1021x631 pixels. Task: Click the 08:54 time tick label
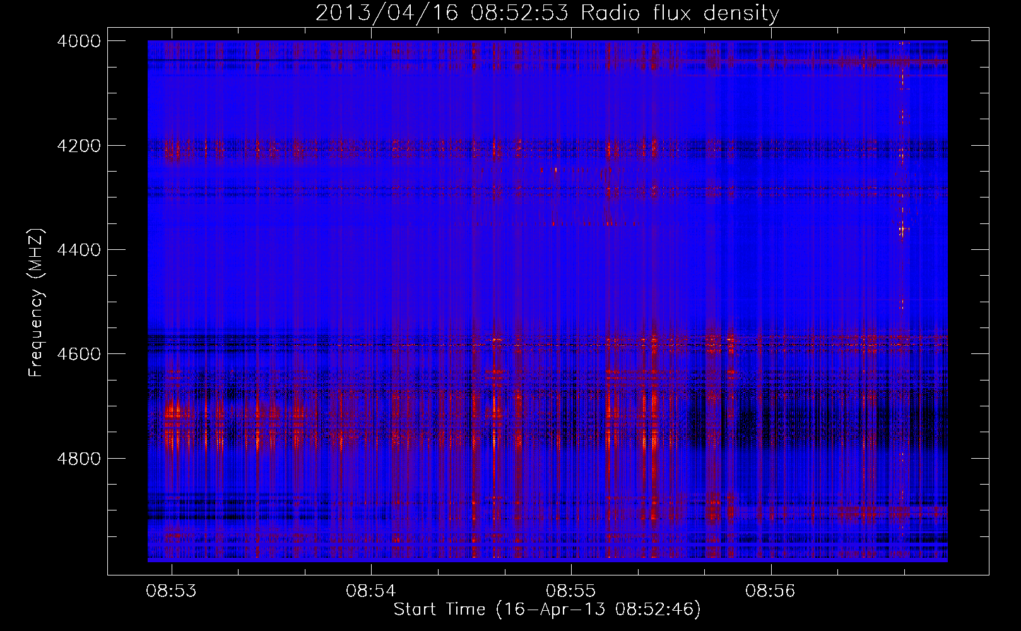(x=371, y=591)
